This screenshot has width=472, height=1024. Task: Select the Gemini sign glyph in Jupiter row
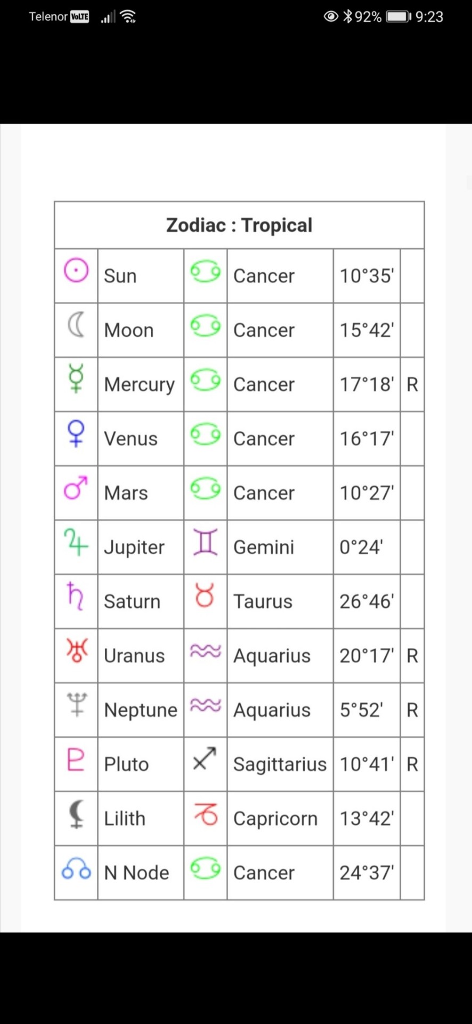pos(206,542)
